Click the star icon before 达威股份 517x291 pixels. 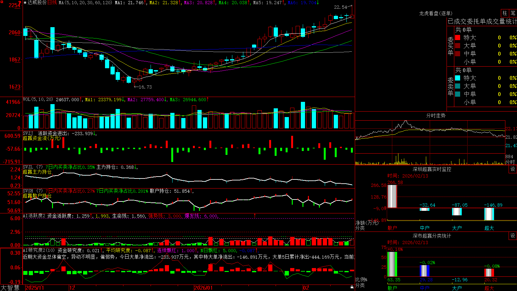click(x=25, y=3)
